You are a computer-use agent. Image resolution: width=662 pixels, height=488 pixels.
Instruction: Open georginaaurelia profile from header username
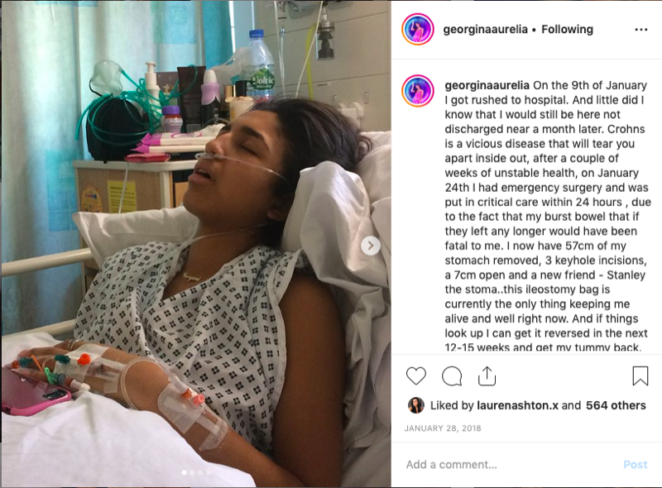(485, 29)
